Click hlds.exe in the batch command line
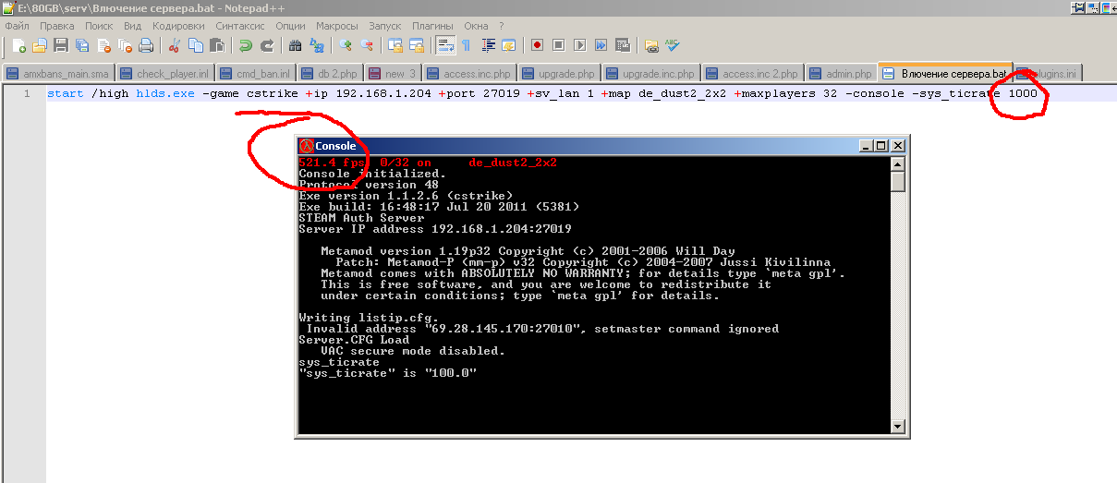 coord(164,93)
